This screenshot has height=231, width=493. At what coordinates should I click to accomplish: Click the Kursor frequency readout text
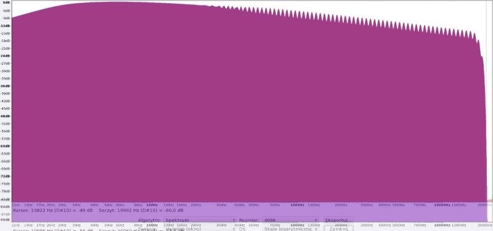pos(53,210)
